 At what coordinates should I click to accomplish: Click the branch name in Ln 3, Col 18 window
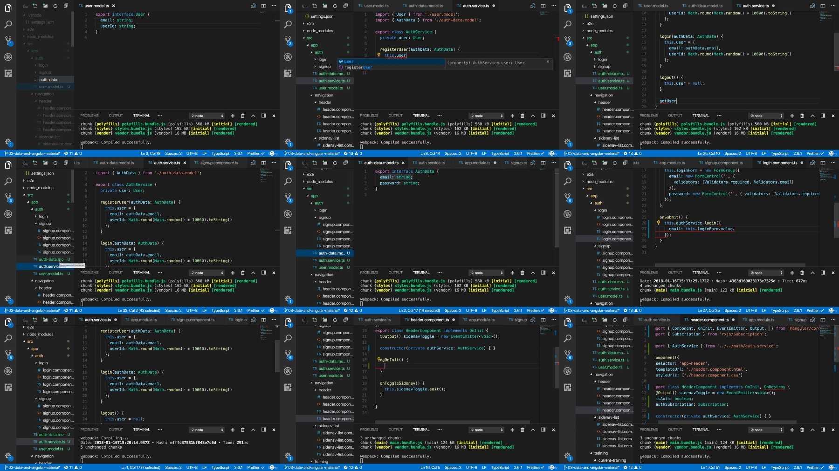32,153
